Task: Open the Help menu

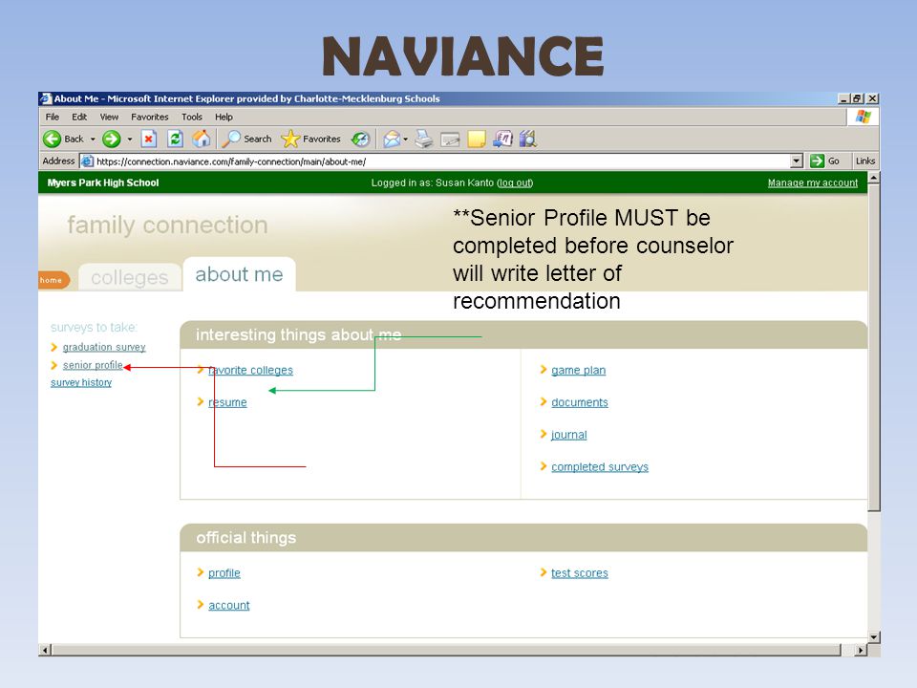Action: [224, 117]
